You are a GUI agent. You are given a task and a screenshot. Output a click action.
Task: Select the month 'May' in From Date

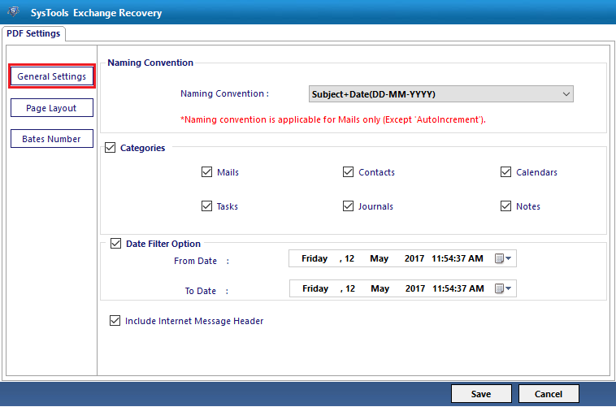point(379,258)
